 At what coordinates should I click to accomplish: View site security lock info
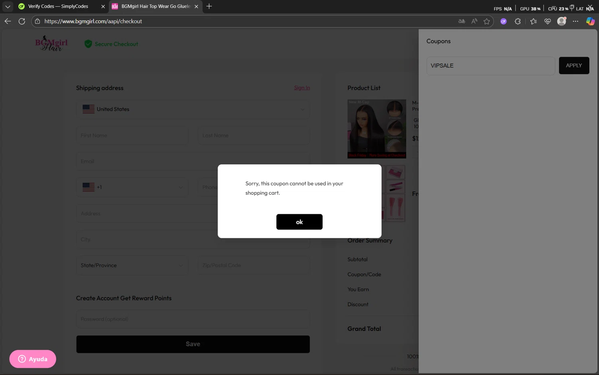(x=38, y=21)
